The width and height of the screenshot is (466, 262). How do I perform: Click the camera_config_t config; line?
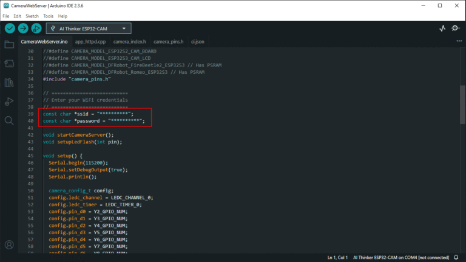[x=81, y=191]
